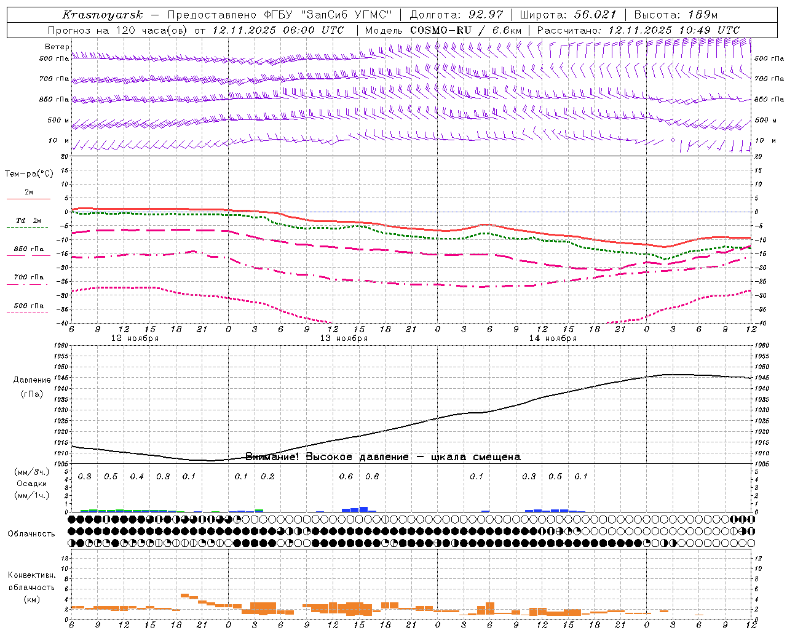787x630 pixels.
Task: Click the red solid 2м temperature legend line
Action: point(28,198)
